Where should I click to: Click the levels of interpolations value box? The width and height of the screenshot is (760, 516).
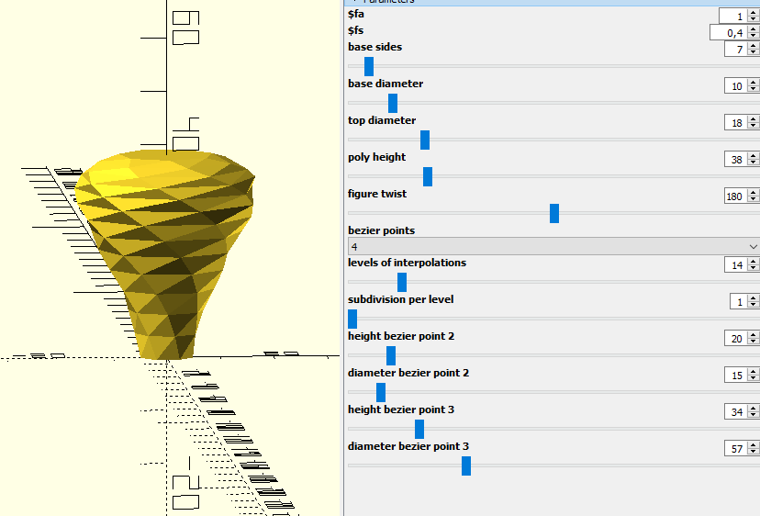pyautogui.click(x=735, y=264)
